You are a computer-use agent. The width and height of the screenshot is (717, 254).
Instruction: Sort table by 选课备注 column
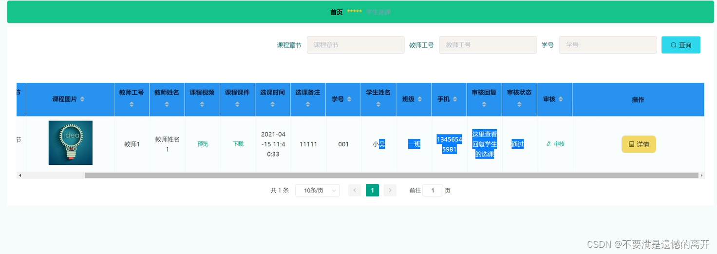click(x=308, y=104)
